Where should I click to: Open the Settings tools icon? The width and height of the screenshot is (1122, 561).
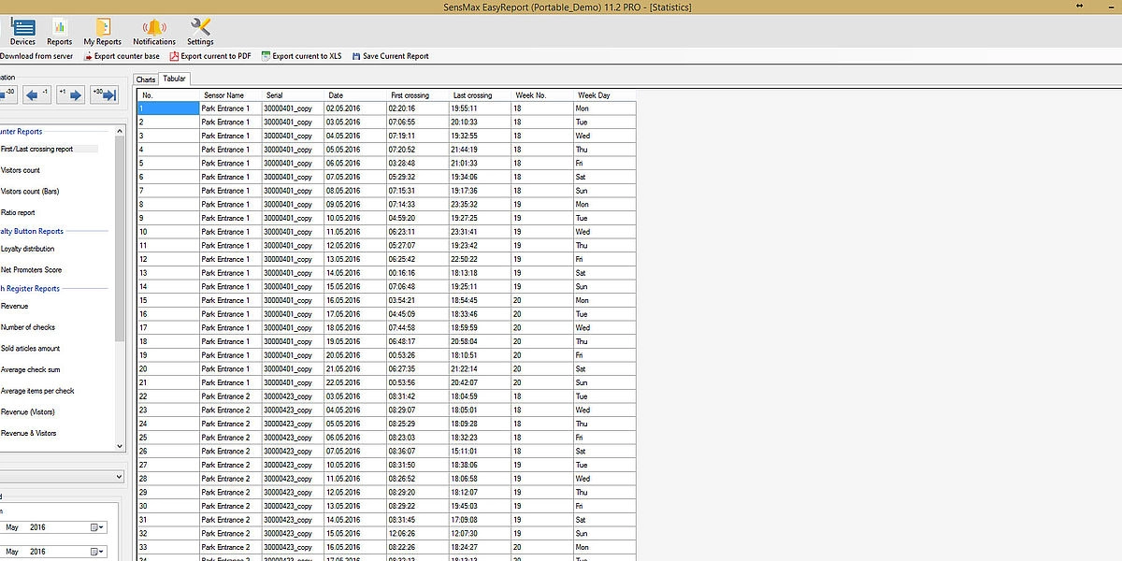(200, 32)
